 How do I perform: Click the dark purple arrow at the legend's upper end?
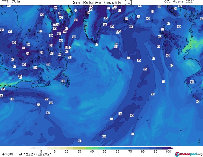tap(171, 148)
